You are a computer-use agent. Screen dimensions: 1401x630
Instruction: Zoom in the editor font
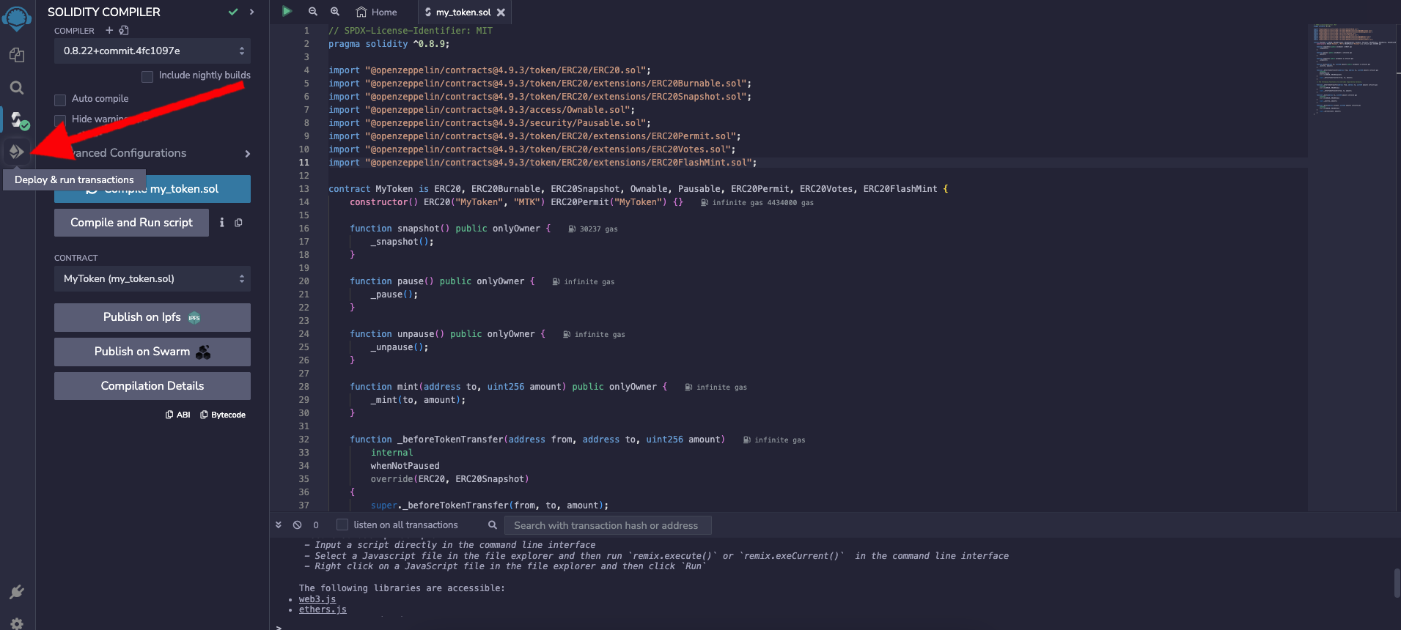pos(335,11)
